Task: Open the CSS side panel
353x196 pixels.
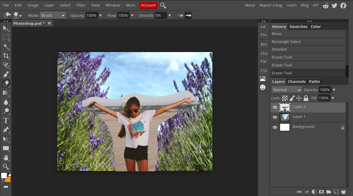Action: tap(264, 71)
